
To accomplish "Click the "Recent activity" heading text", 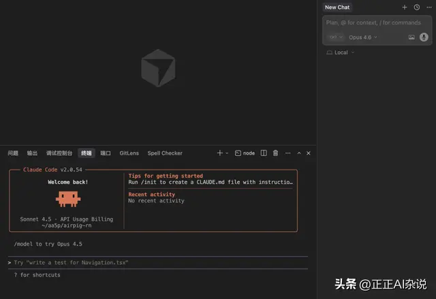I will click(151, 195).
